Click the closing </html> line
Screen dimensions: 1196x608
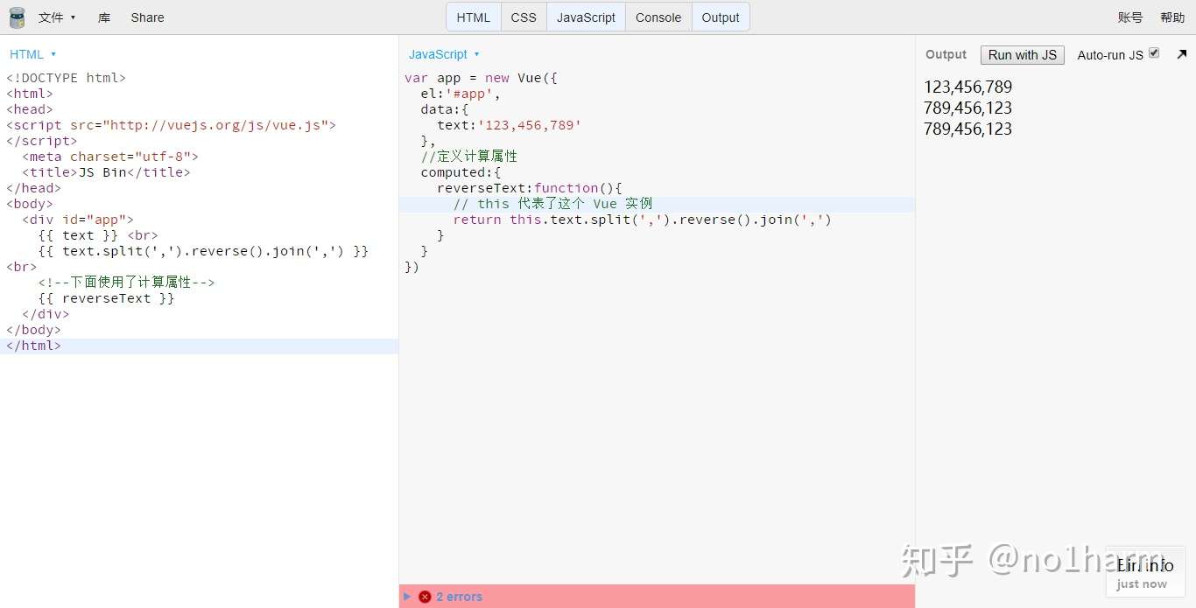pos(33,346)
